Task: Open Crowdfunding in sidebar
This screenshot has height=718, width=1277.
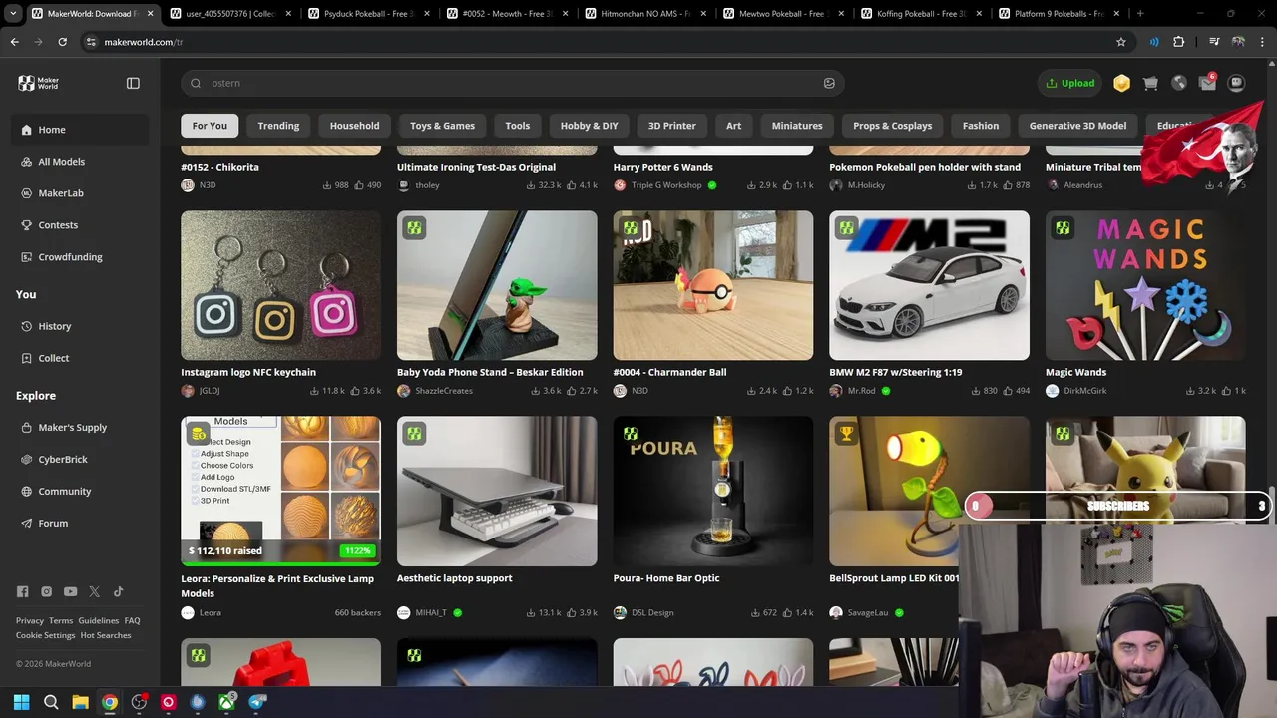Action: (80, 257)
